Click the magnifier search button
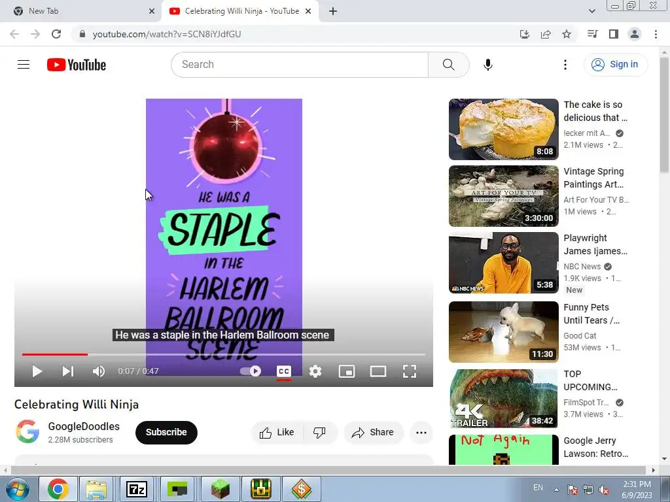The width and height of the screenshot is (670, 502). point(448,65)
